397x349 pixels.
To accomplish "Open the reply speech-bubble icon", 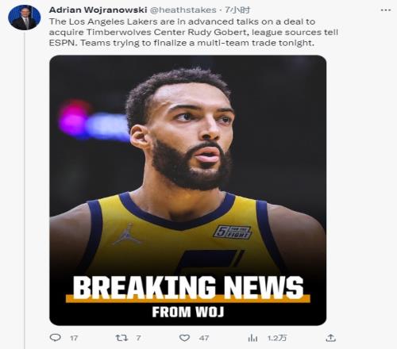I will (56, 338).
